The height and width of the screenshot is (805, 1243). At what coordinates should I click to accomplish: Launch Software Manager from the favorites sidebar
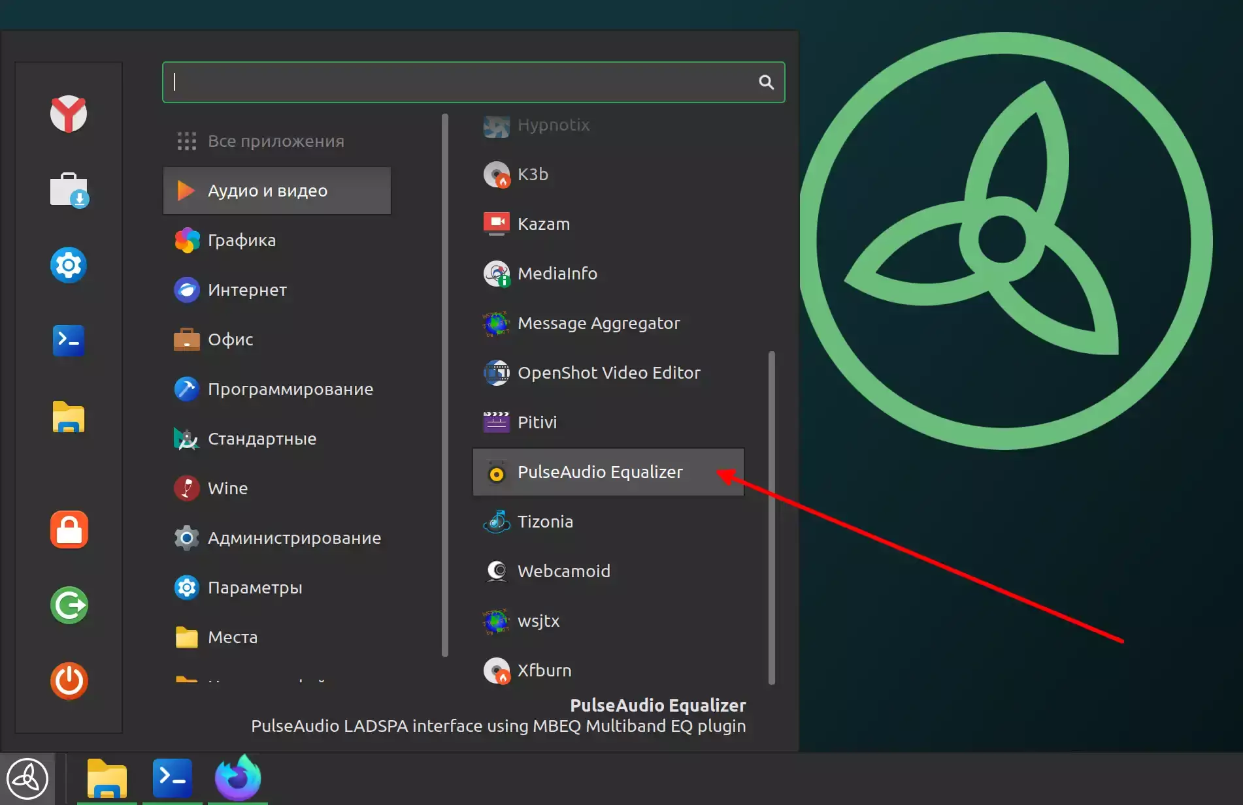[69, 190]
